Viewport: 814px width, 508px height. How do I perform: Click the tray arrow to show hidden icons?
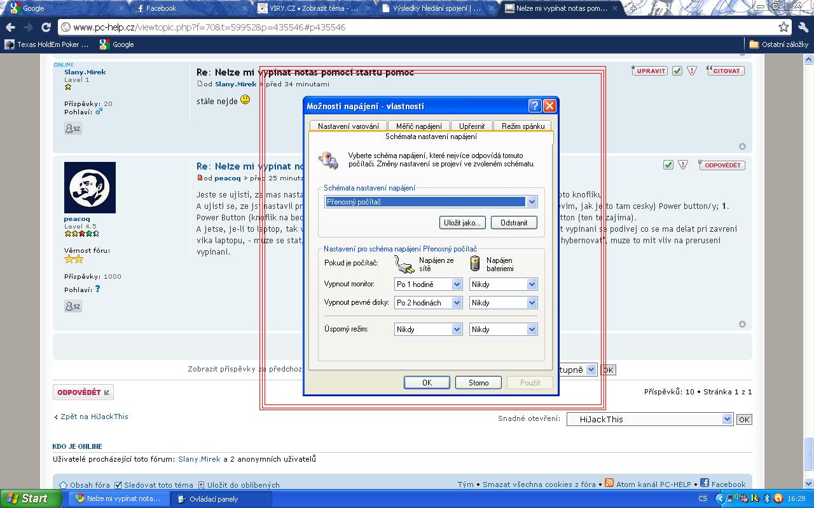[x=720, y=498]
